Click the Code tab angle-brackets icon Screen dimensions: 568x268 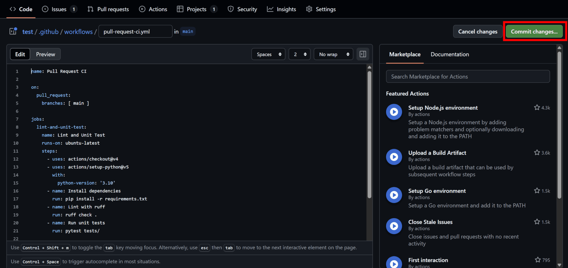tap(13, 9)
